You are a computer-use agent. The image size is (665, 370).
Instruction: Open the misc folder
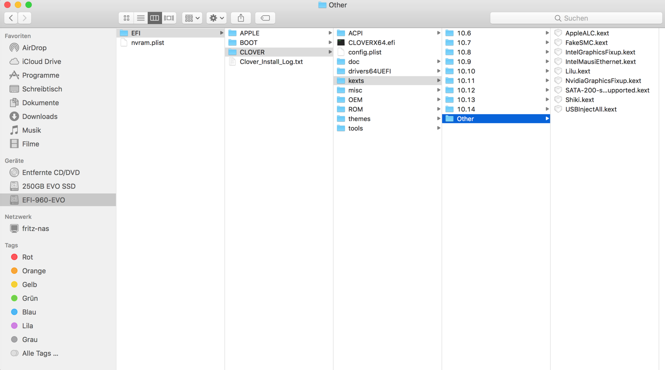tap(388, 90)
